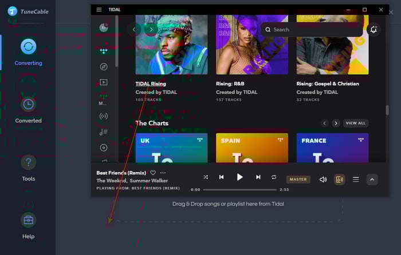Skip to the previous track
This screenshot has width=401, height=255.
point(221,177)
